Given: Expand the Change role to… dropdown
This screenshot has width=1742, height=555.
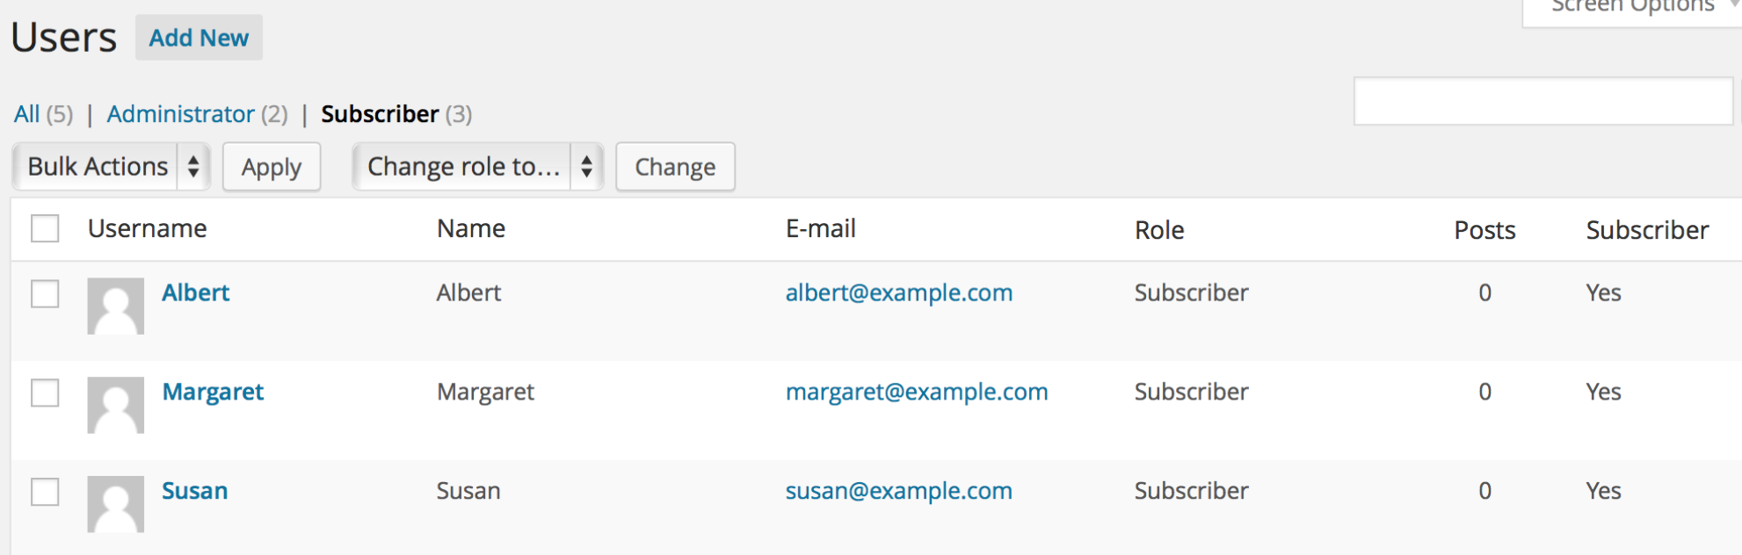Looking at the screenshot, I should pyautogui.click(x=478, y=167).
